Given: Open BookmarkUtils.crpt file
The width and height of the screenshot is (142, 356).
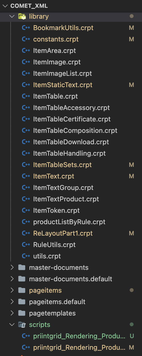Looking at the screenshot, I should pyautogui.click(x=63, y=28).
